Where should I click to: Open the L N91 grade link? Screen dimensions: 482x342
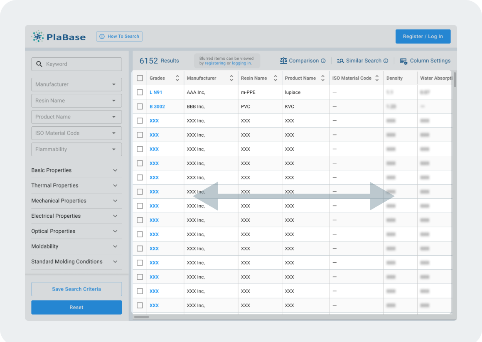point(156,92)
